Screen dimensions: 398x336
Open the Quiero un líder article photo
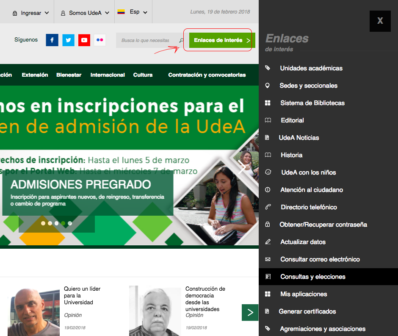pos(33,312)
